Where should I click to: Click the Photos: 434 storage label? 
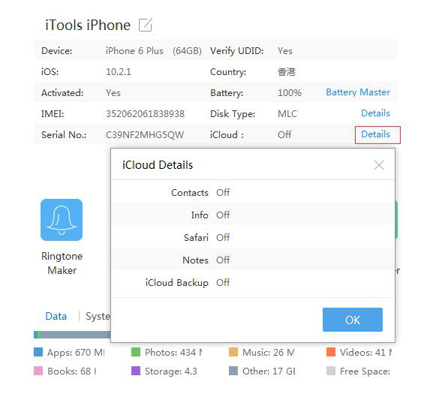point(173,353)
